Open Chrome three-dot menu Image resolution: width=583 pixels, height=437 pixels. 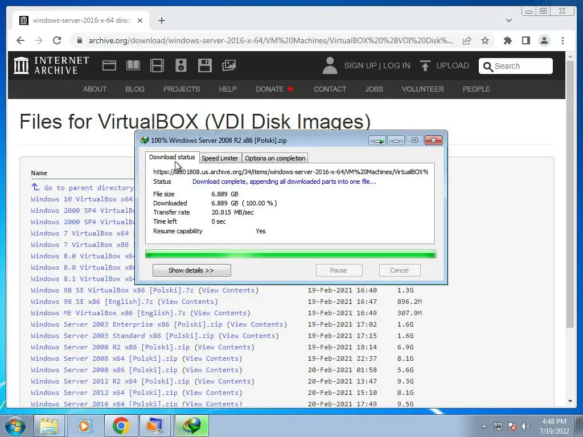click(x=563, y=40)
